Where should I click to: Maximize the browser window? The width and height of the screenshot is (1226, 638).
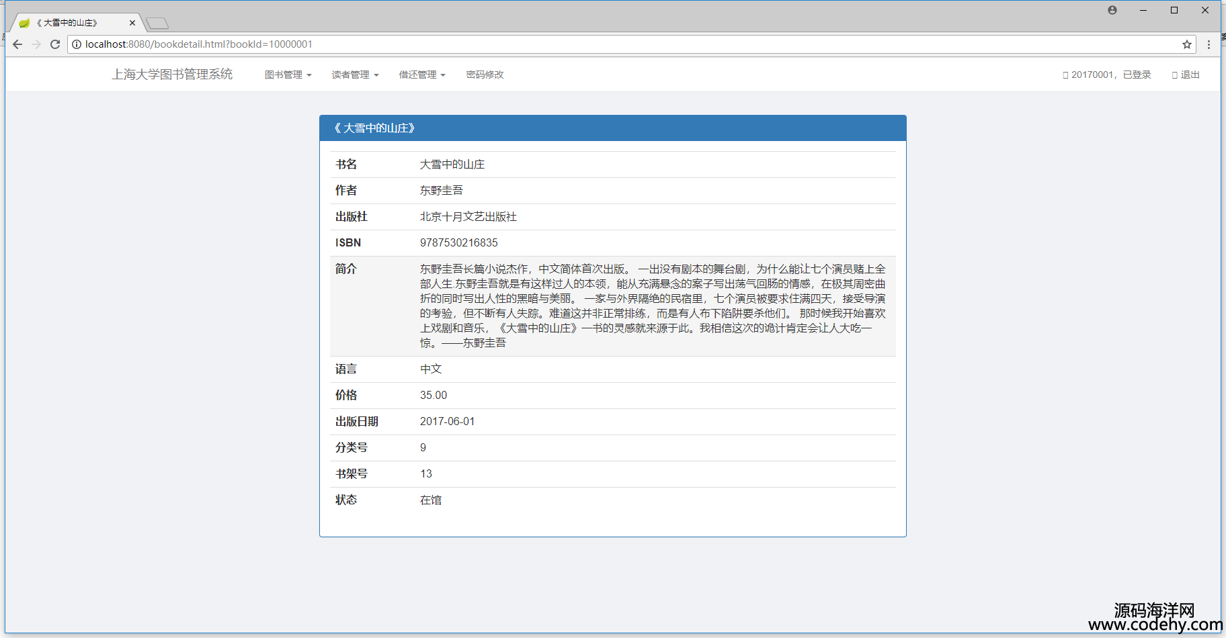point(1174,10)
